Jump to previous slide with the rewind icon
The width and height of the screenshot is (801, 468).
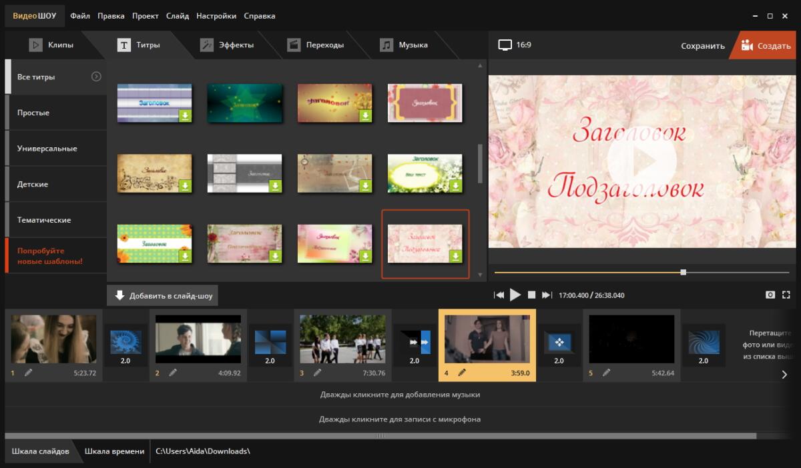click(499, 295)
